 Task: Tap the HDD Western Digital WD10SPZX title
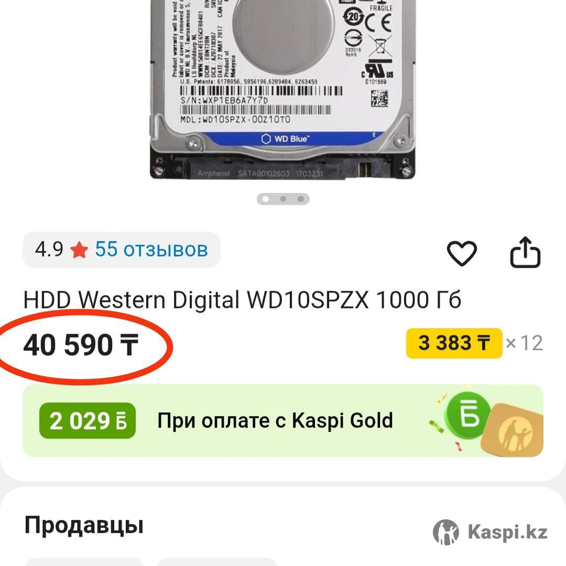[x=242, y=300]
